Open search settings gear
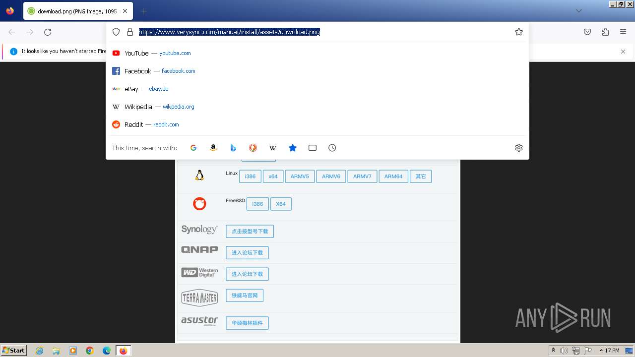635x357 pixels. click(519, 148)
